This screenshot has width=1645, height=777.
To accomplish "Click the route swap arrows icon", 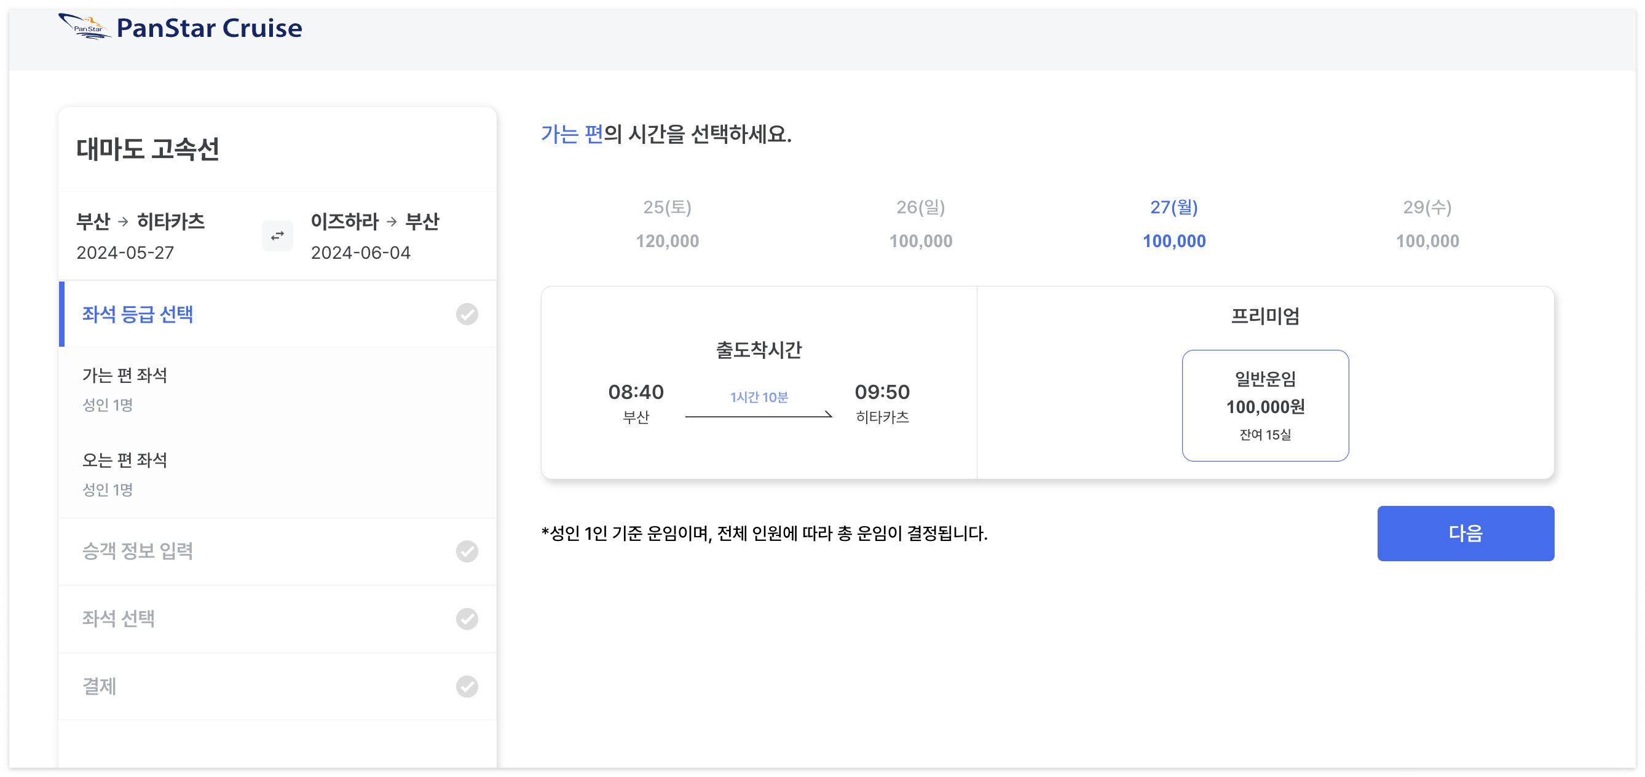I will pyautogui.click(x=277, y=235).
